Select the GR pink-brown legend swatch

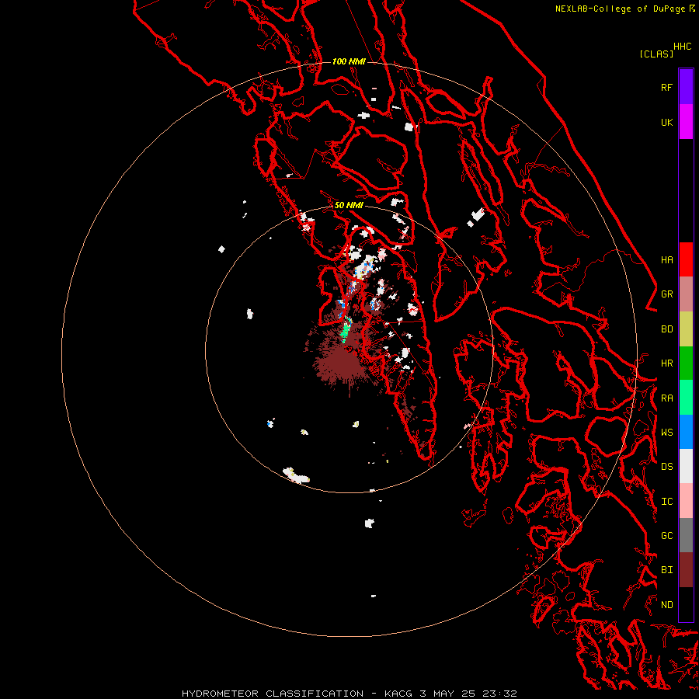coord(686,294)
